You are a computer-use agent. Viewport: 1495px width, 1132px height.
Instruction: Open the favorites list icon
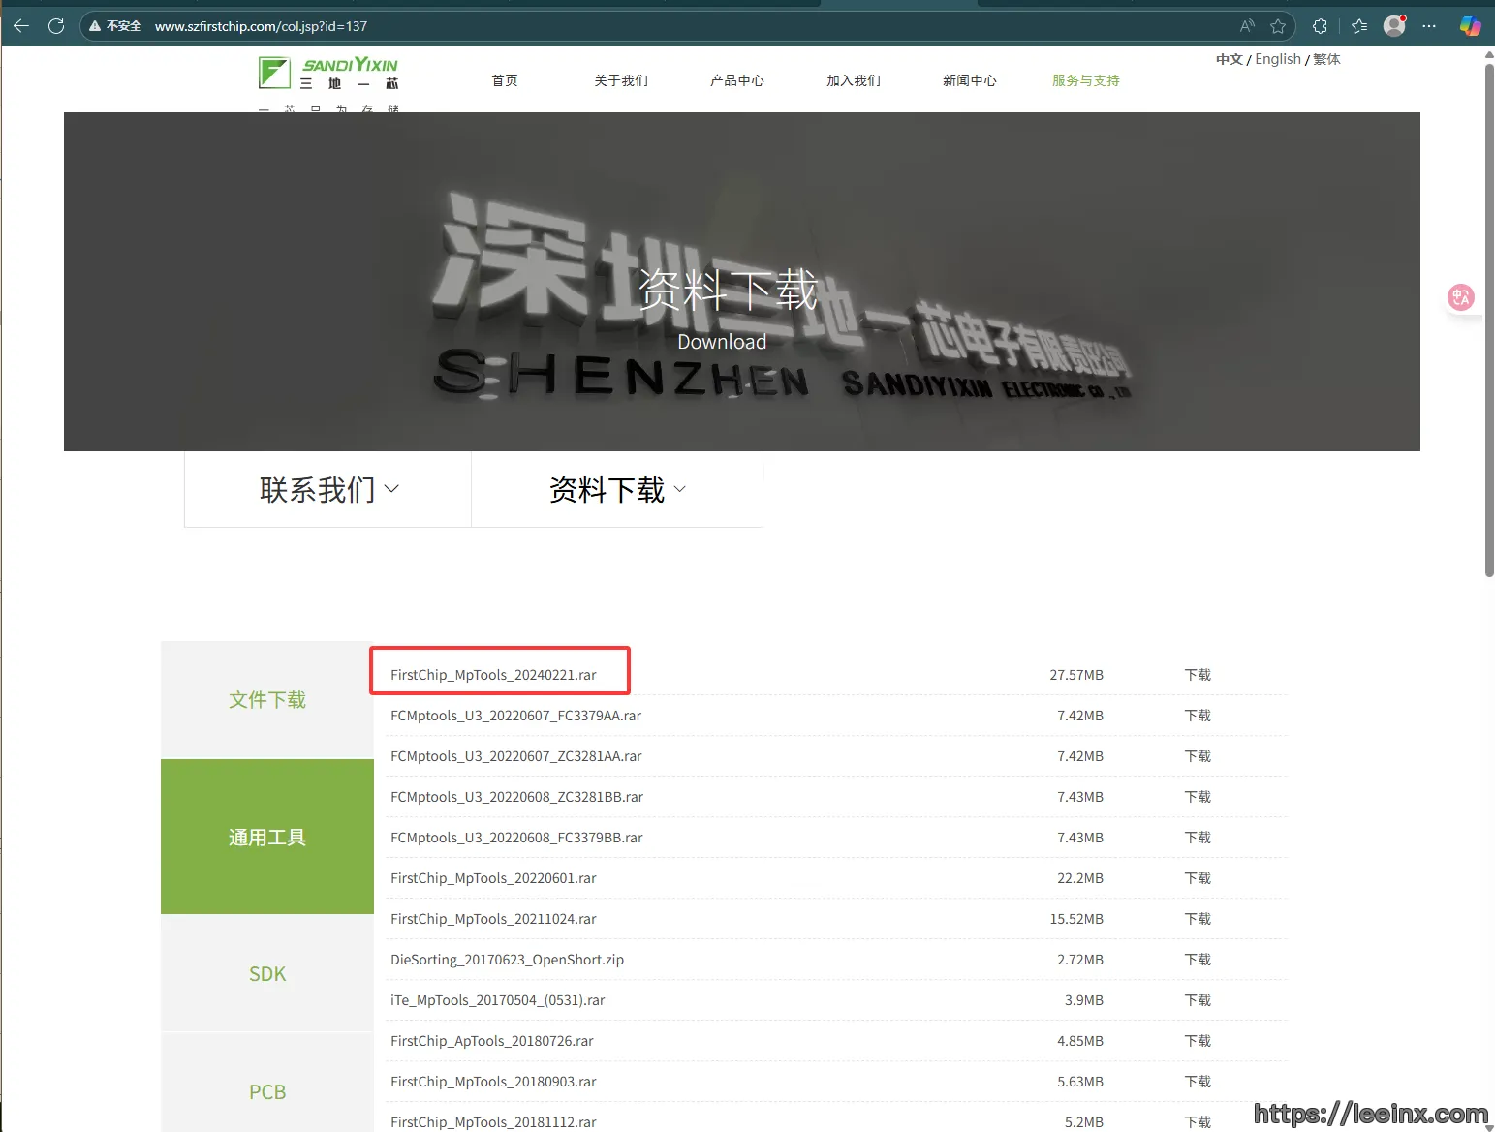click(1359, 26)
